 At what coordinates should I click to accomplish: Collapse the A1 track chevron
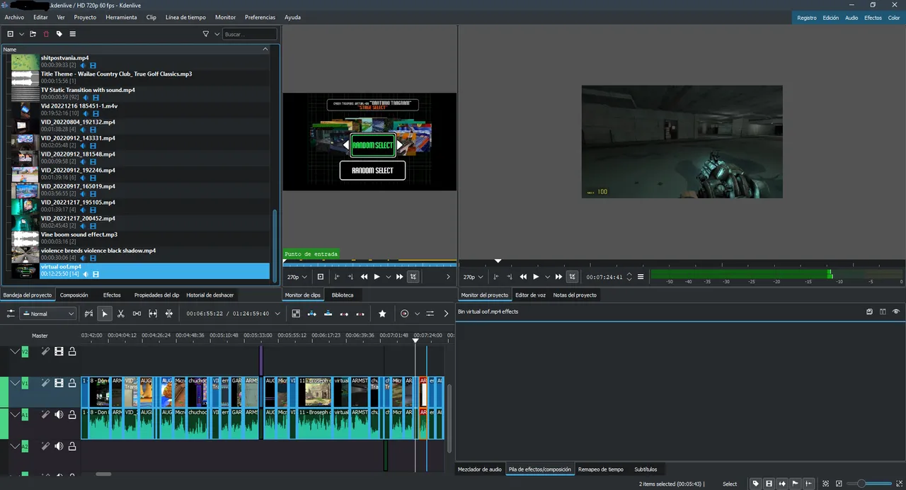point(15,415)
